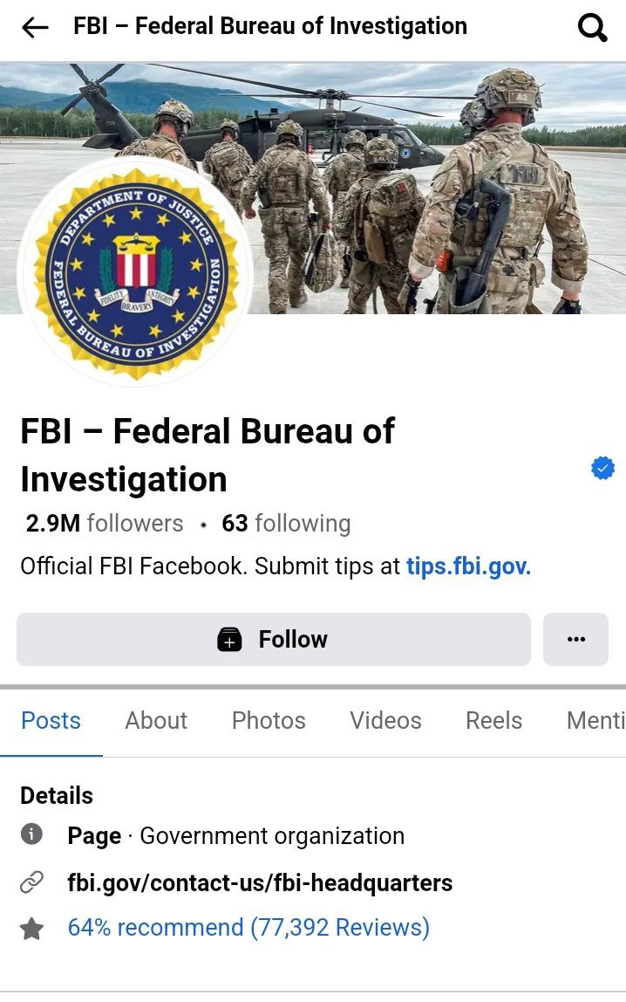Screen dimensions: 626x1002
Task: Tap the star icon next to reviews
Action: pyautogui.click(x=31, y=929)
